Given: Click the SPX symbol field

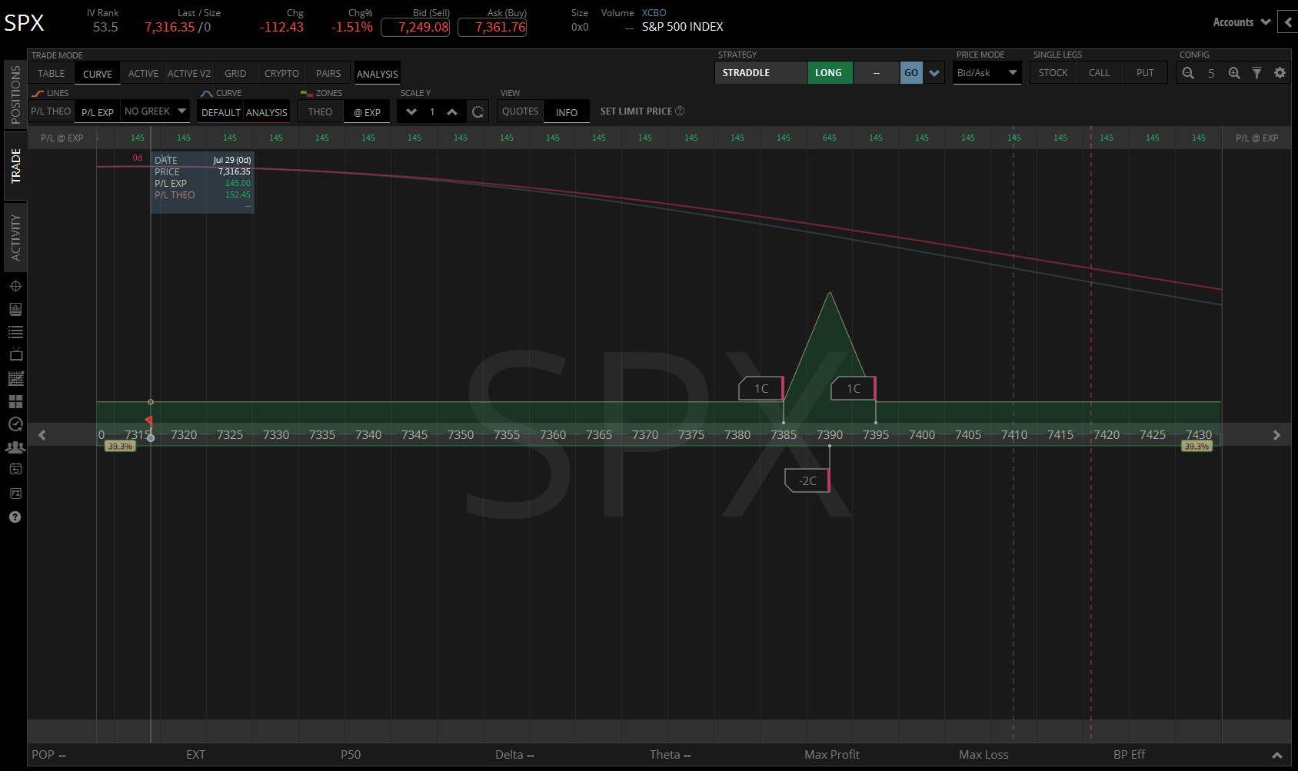Looking at the screenshot, I should 25,23.
